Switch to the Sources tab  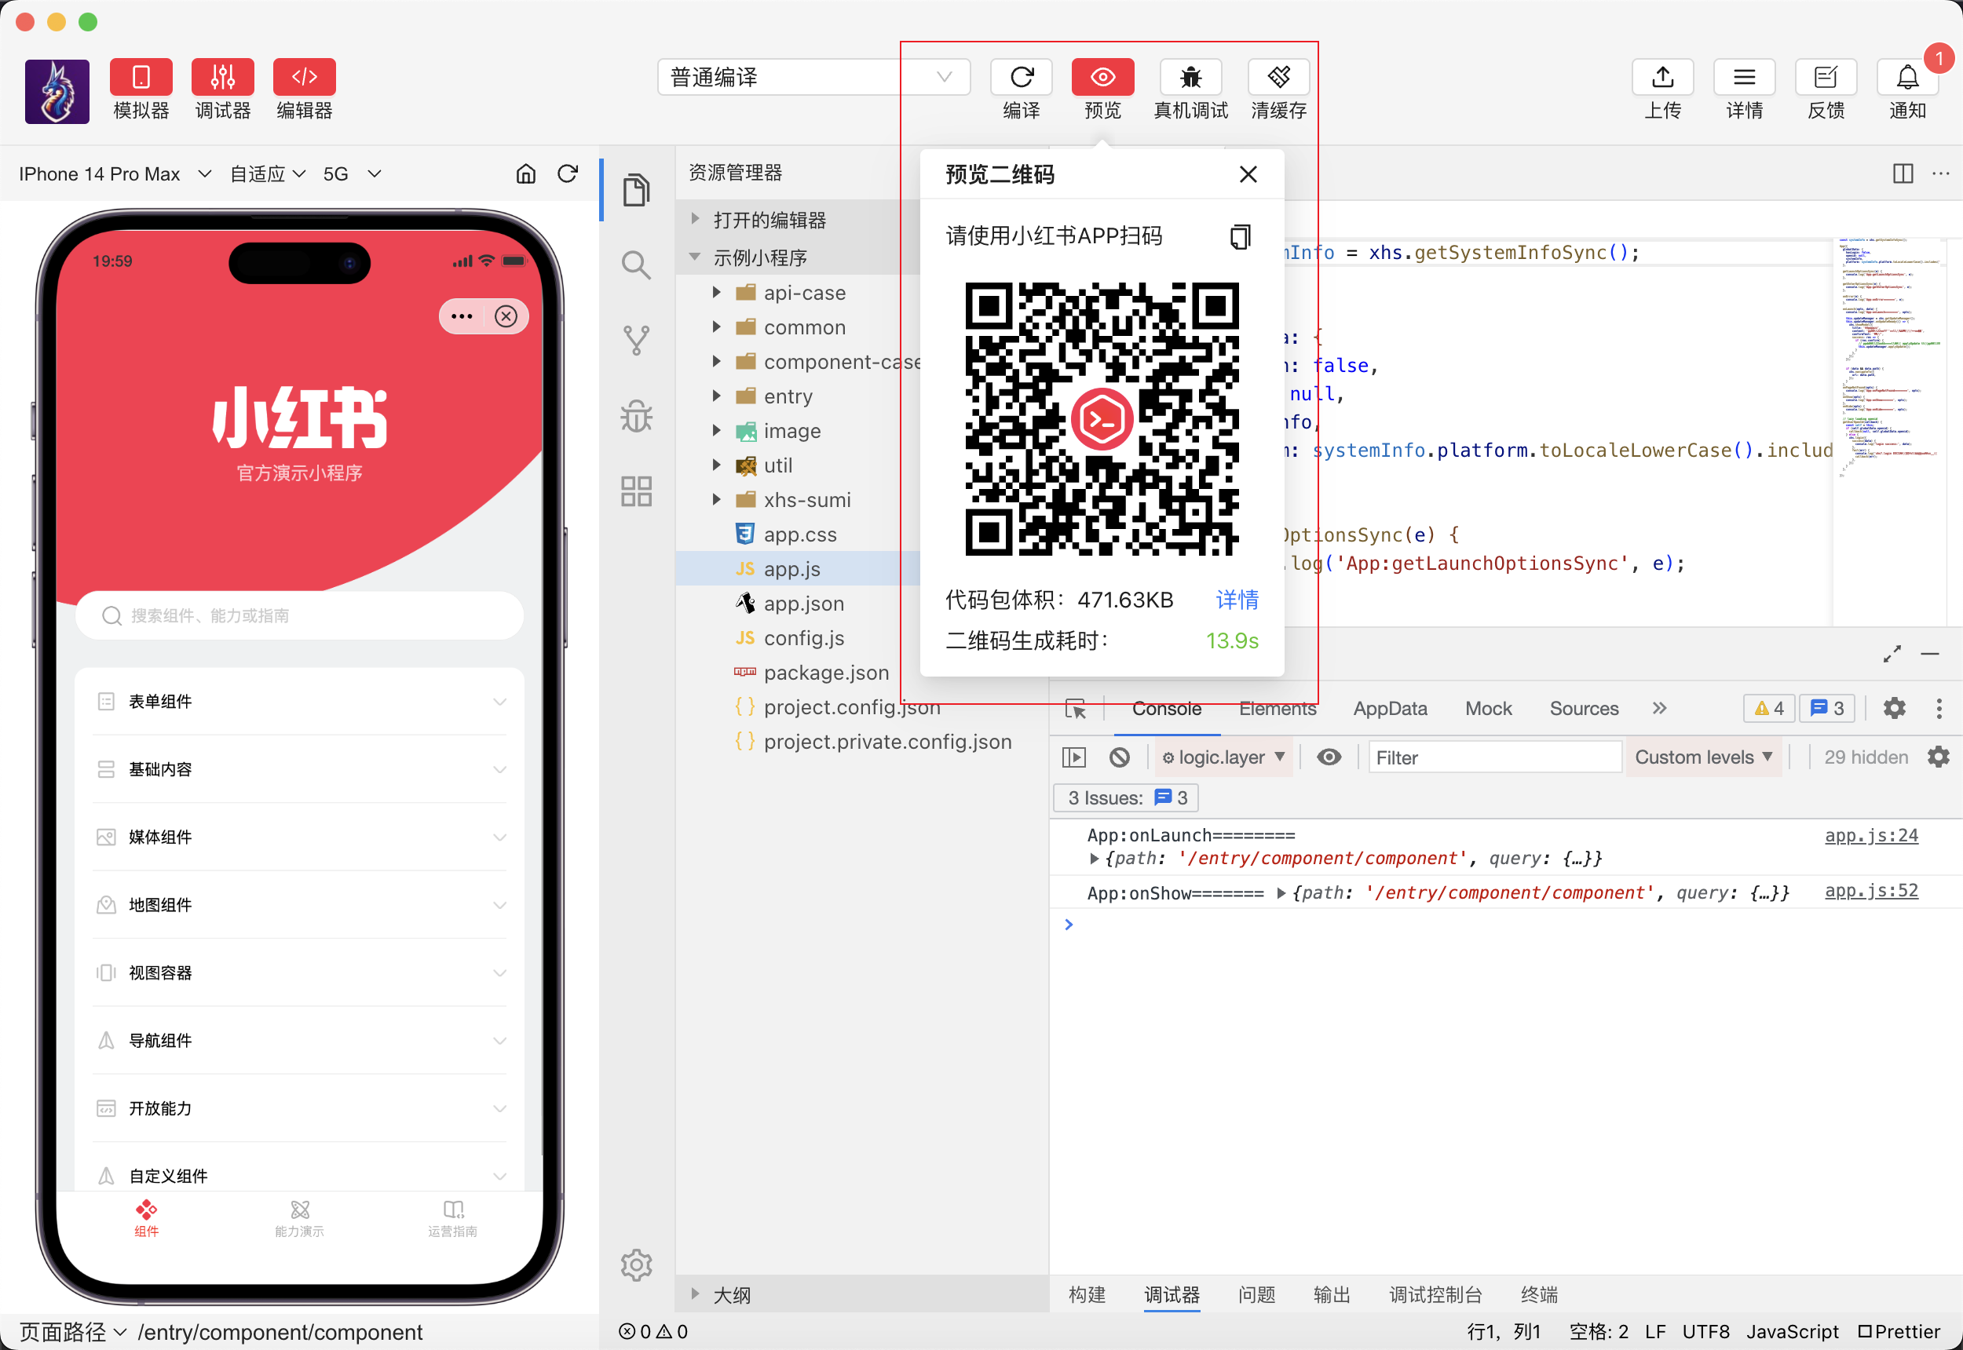tap(1584, 709)
